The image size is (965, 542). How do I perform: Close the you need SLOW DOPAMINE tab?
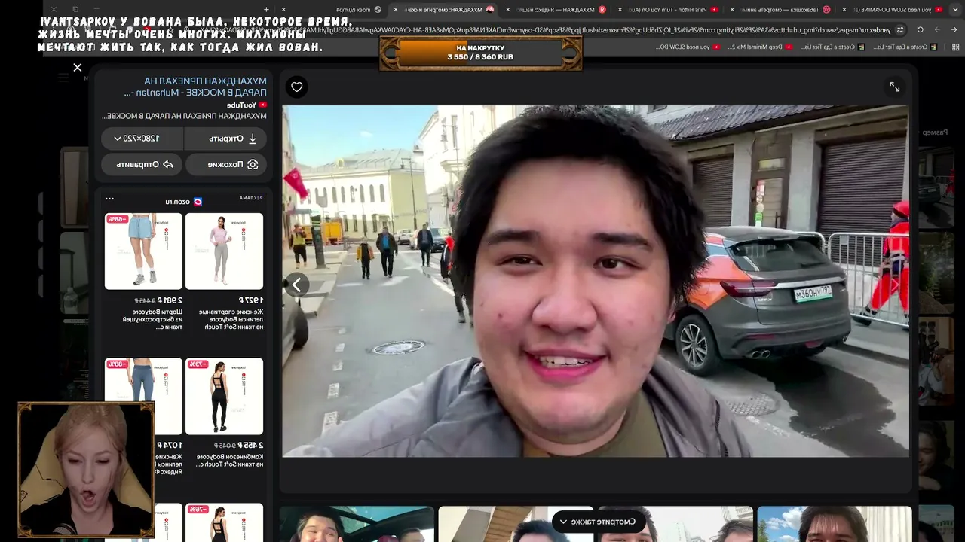(x=844, y=10)
